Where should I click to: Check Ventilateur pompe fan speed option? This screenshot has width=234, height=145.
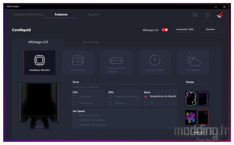point(74,115)
